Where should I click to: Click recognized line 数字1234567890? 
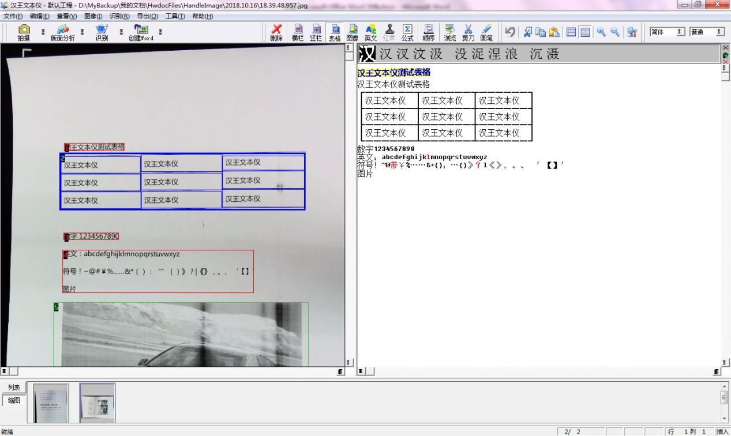point(386,149)
